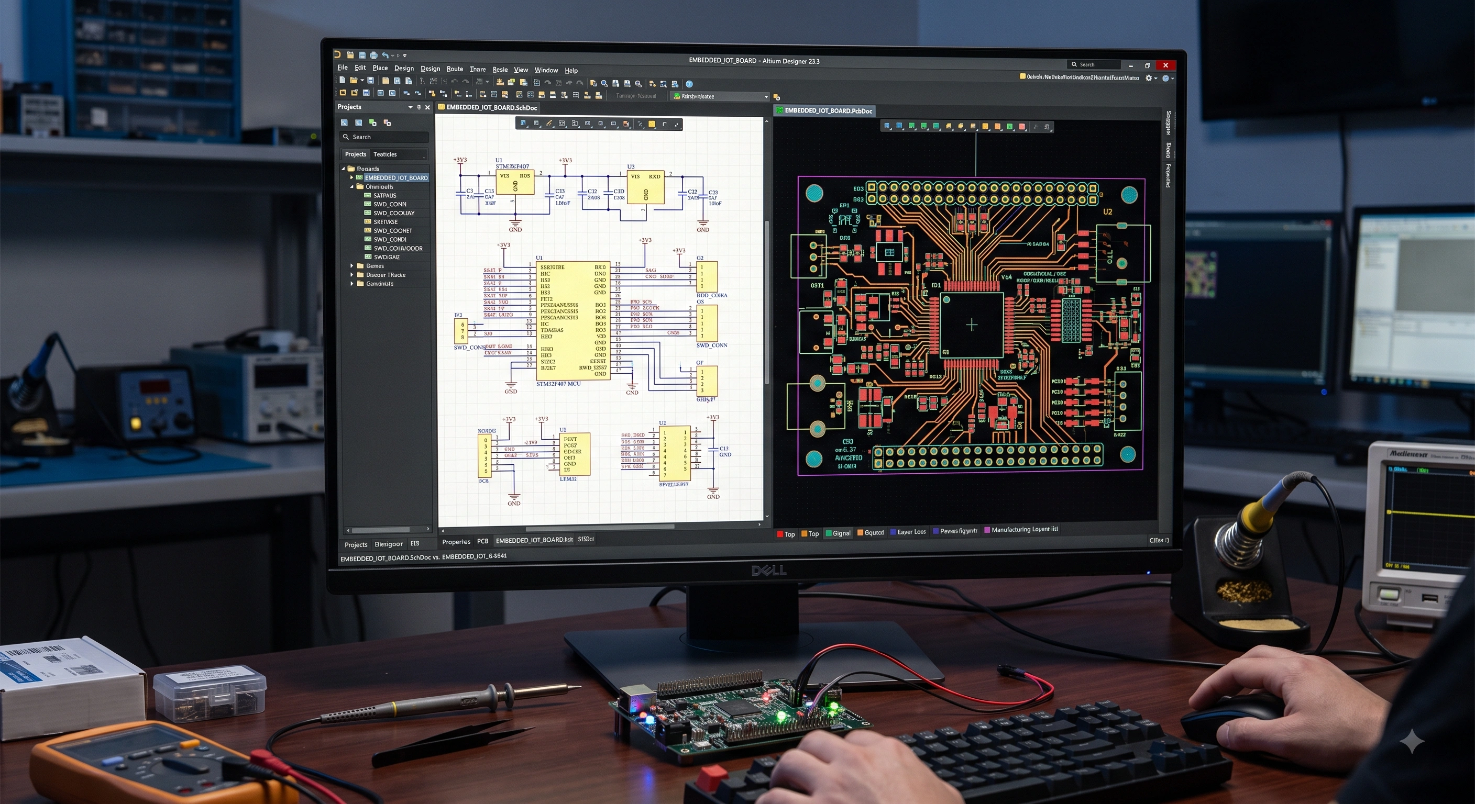
Task: Click the Projects panel Search field
Action: pos(384,137)
